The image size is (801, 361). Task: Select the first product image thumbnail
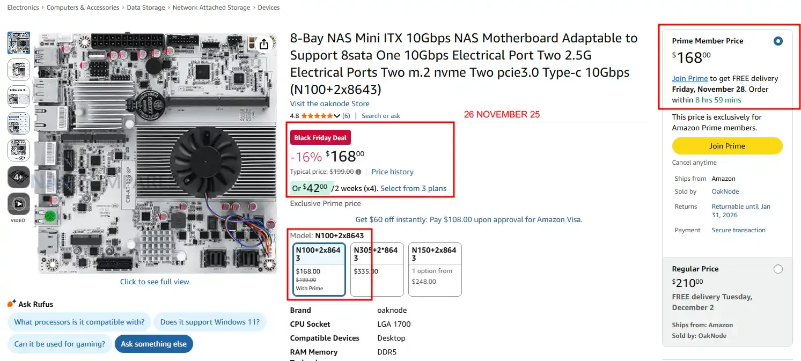pyautogui.click(x=19, y=43)
